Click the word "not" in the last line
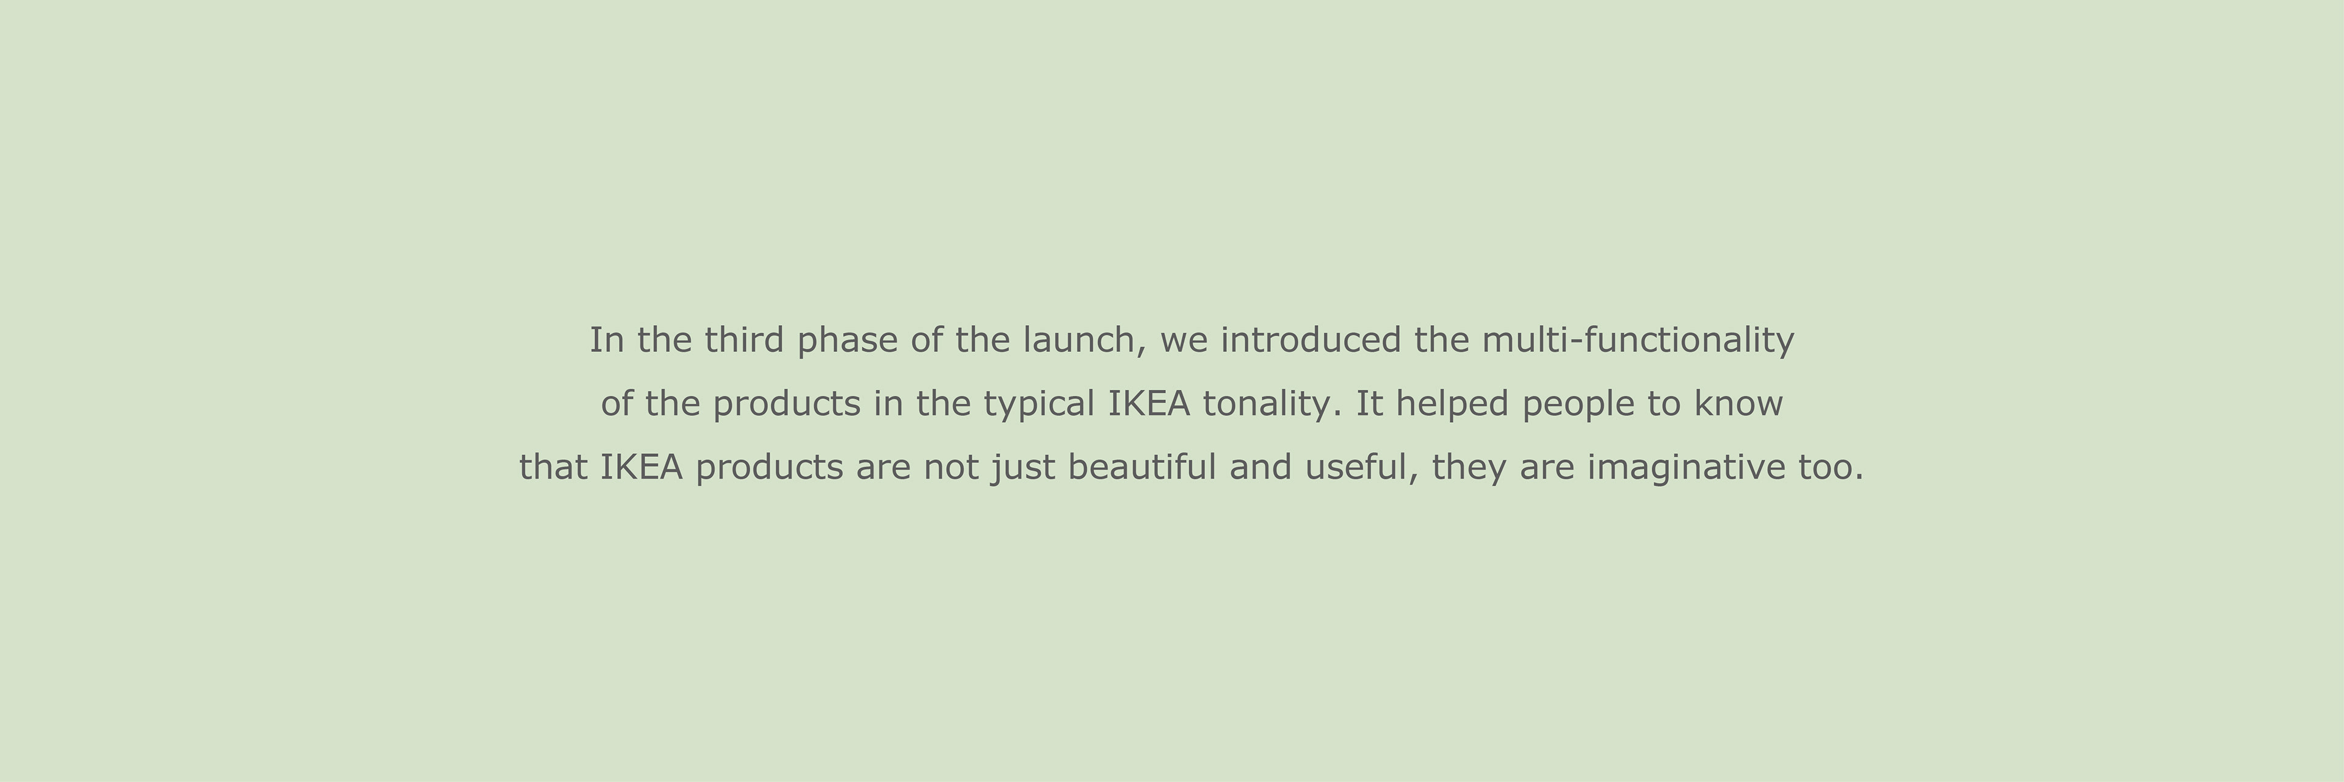 (x=951, y=467)
